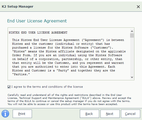142x120 pixels.
Task: Close the K2 Setup Manager window
Action: click(x=138, y=7)
